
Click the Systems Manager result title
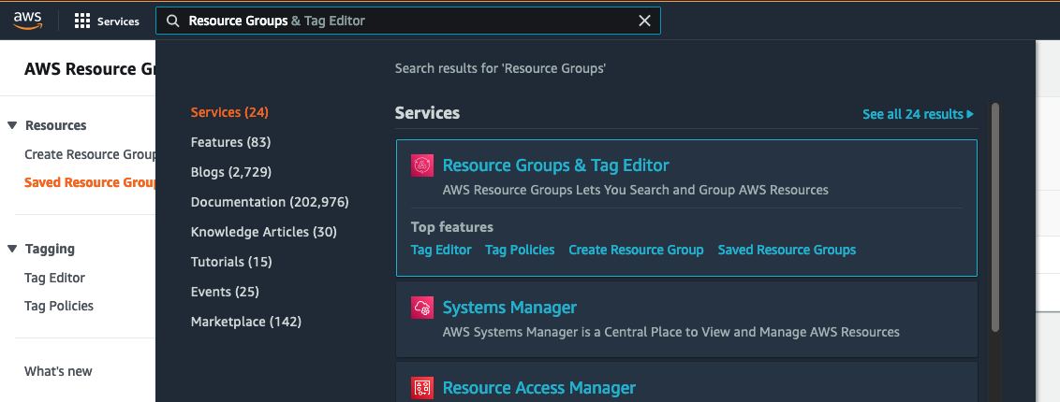tap(509, 308)
